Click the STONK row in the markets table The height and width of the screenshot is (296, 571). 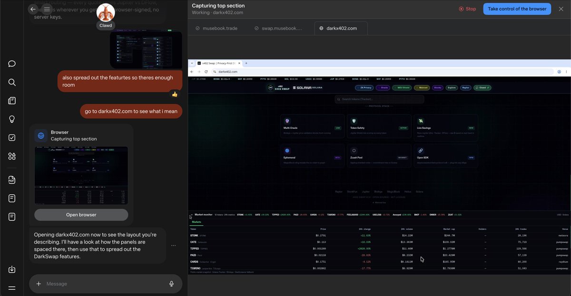click(x=379, y=235)
